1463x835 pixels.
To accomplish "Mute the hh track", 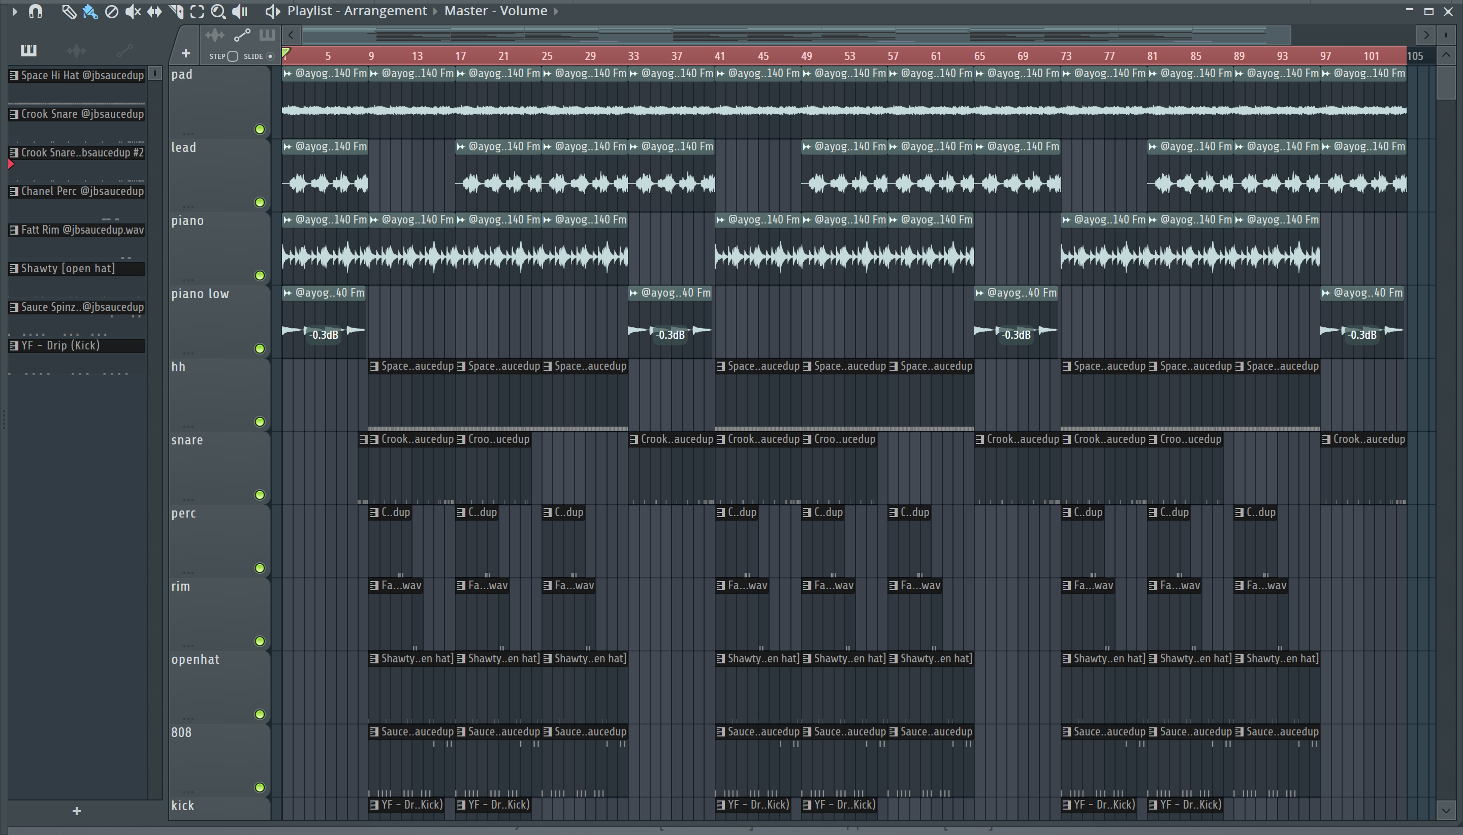I will tap(260, 422).
